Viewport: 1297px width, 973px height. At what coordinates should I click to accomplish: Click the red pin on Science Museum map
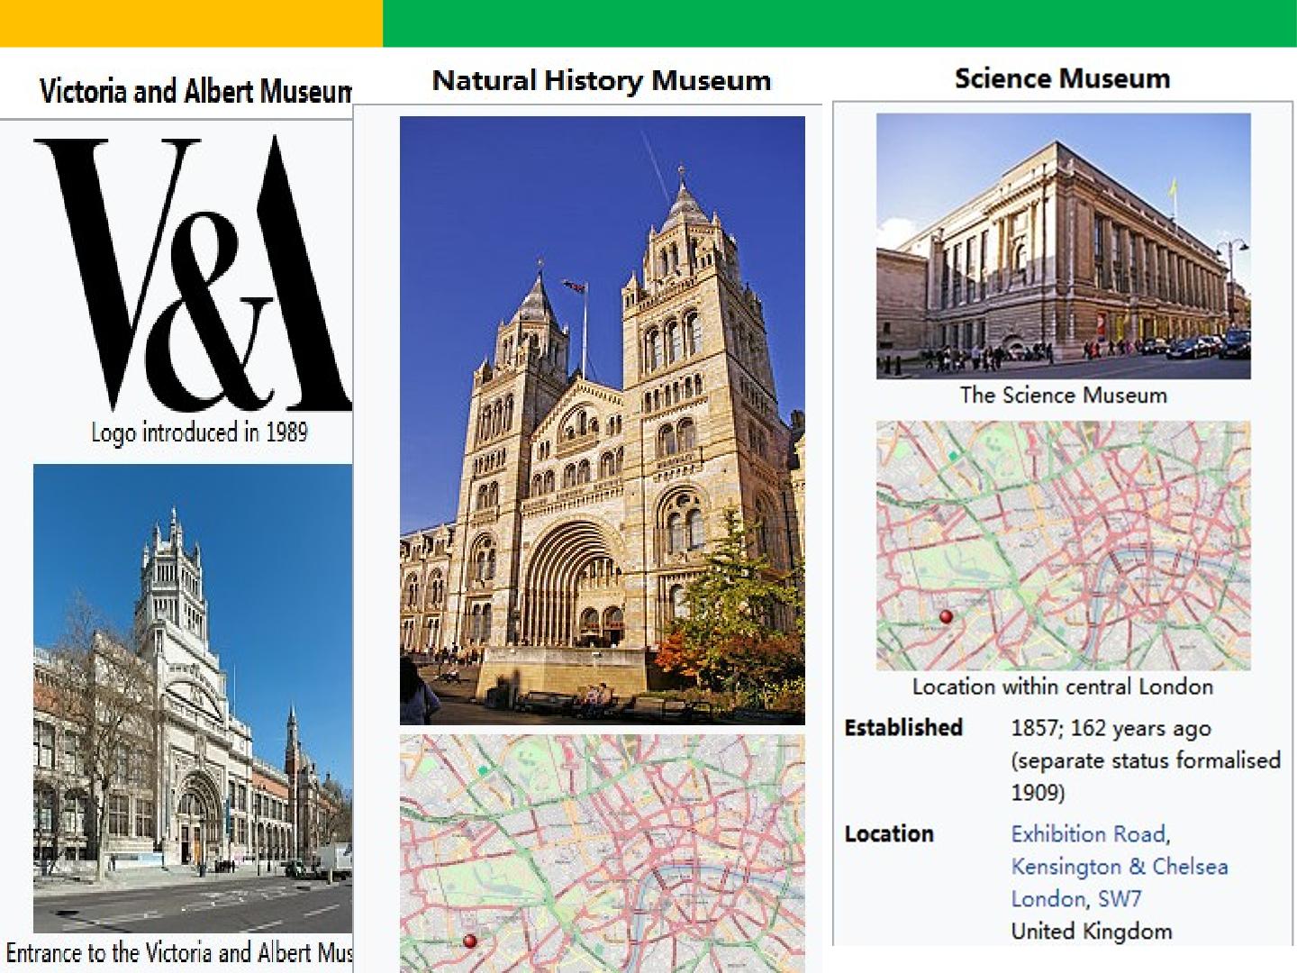click(x=946, y=617)
